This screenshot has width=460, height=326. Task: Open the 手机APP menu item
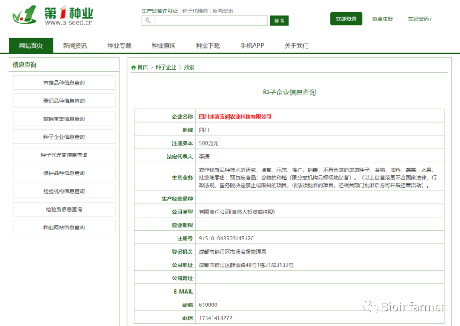pos(252,45)
